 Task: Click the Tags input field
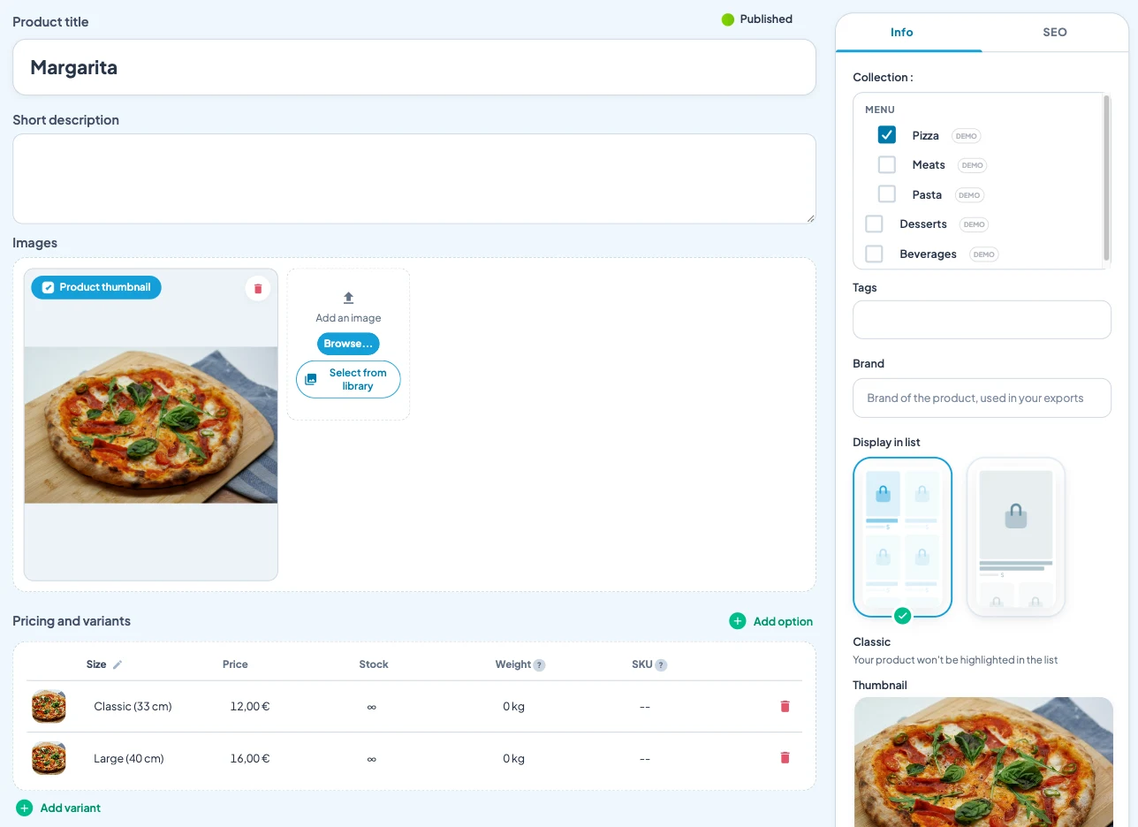pyautogui.click(x=982, y=320)
